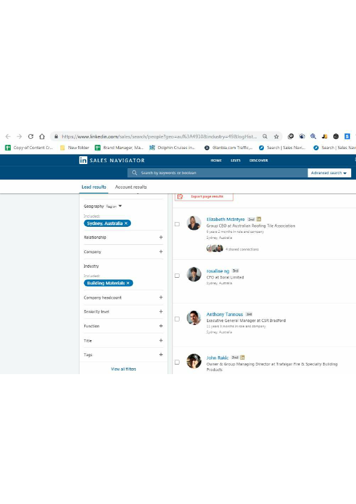356x504 pixels.
Task: Open 'Copy of Content Cr..' bookmark
Action: (x=29, y=147)
